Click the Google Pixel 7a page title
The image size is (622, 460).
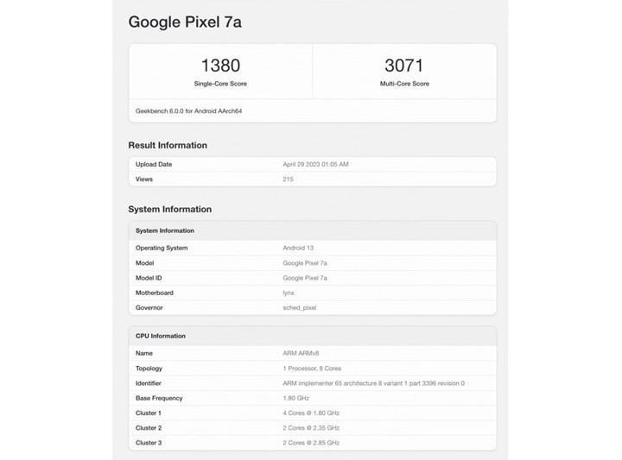(x=185, y=22)
